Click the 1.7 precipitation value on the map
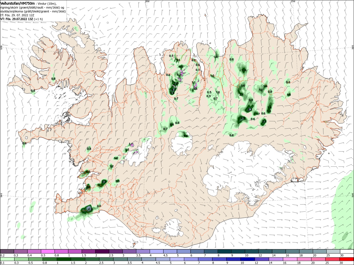Image resolution: width=354 pixels, height=265 pixels. click(257, 114)
